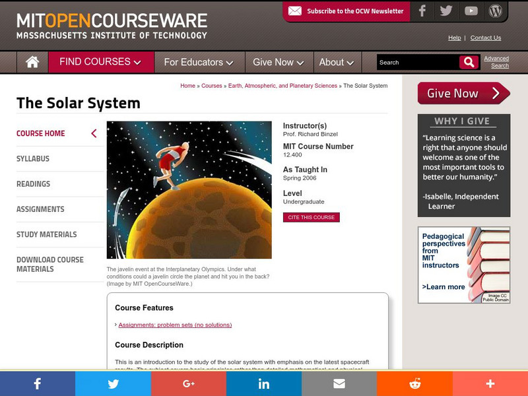Viewport: 528px width, 396px height.
Task: Click the magnifying glass search button
Action: [469, 62]
